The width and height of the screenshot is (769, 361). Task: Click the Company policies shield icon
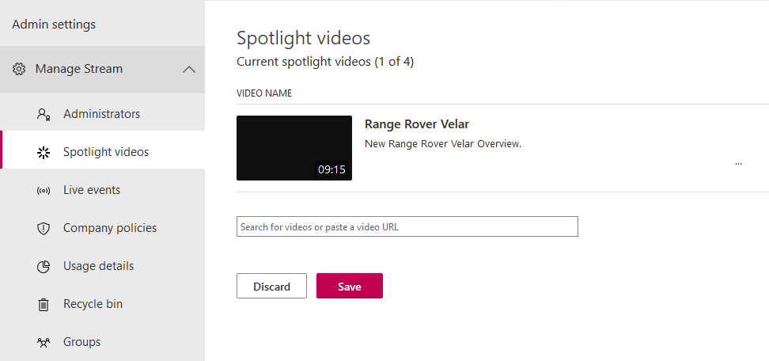[x=44, y=228]
